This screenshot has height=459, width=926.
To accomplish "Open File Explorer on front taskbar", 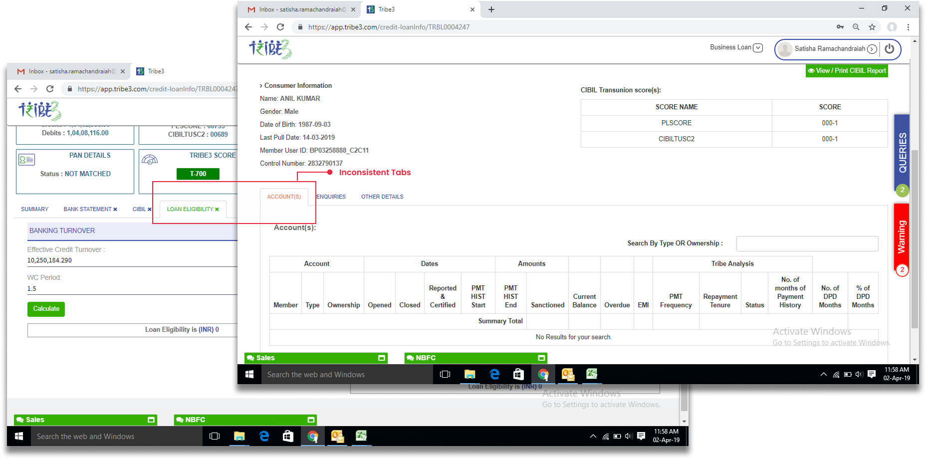I will (469, 374).
